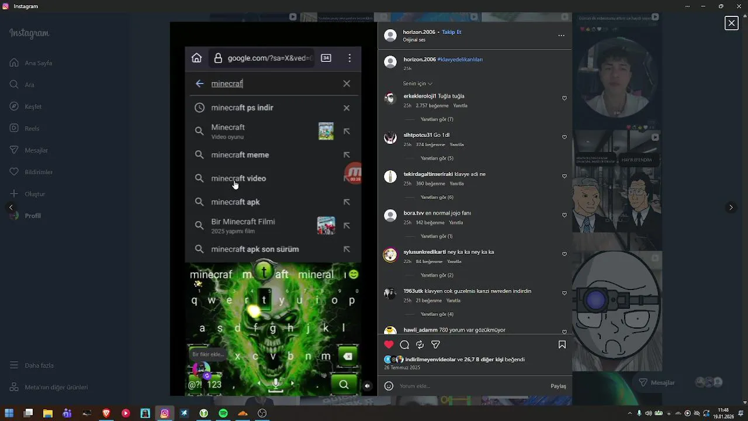Image resolution: width=748 pixels, height=421 pixels.
Task: Open Spotify from the taskbar
Action: 223,413
